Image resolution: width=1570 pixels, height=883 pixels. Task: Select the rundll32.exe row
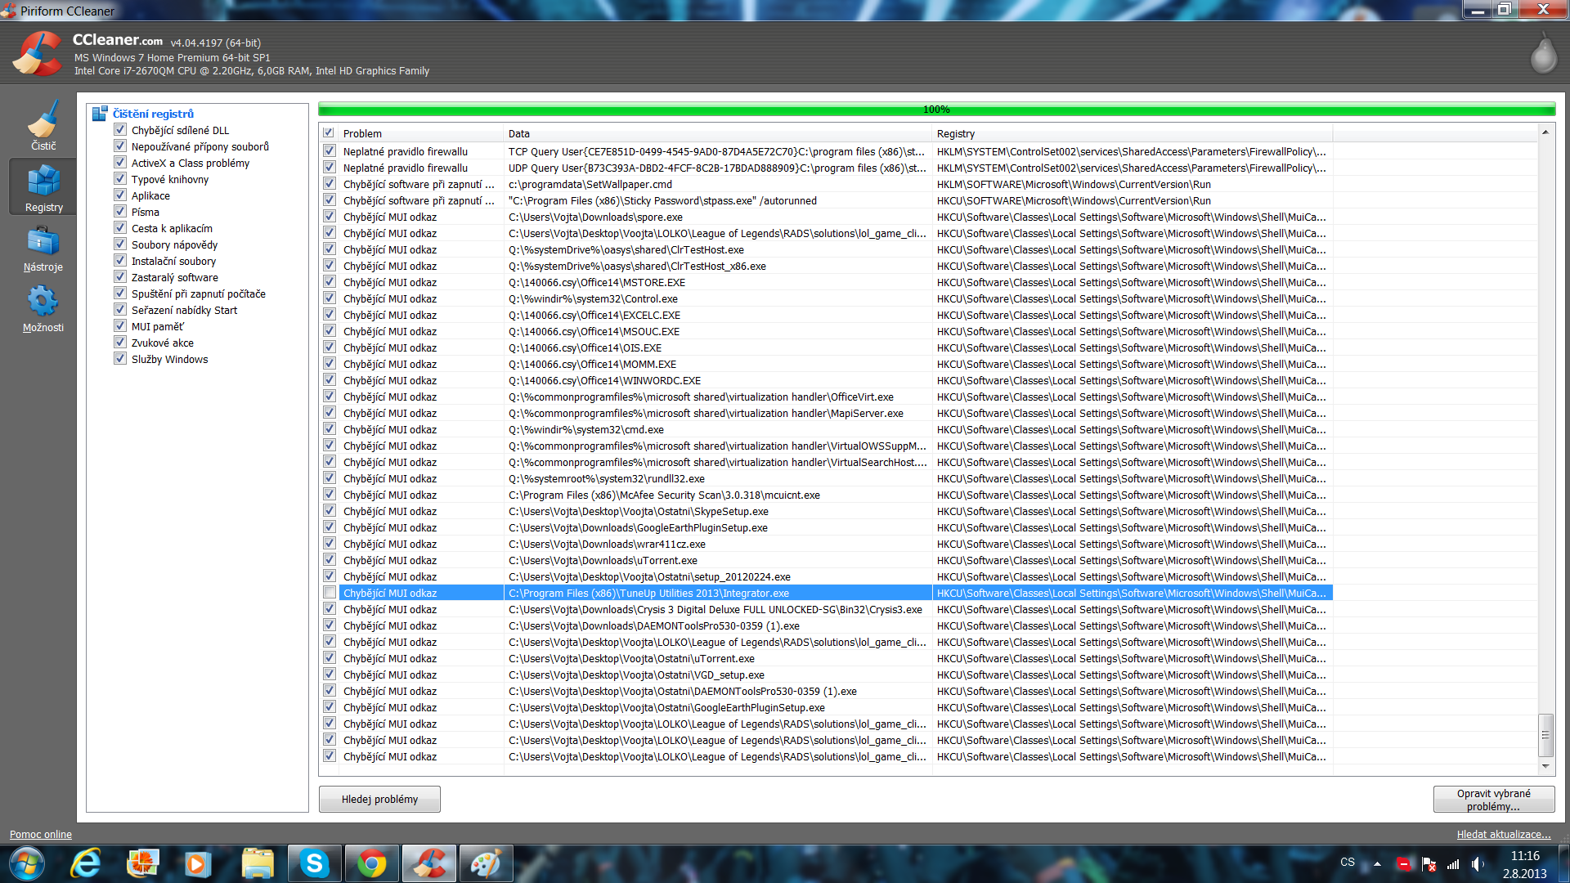click(826, 478)
